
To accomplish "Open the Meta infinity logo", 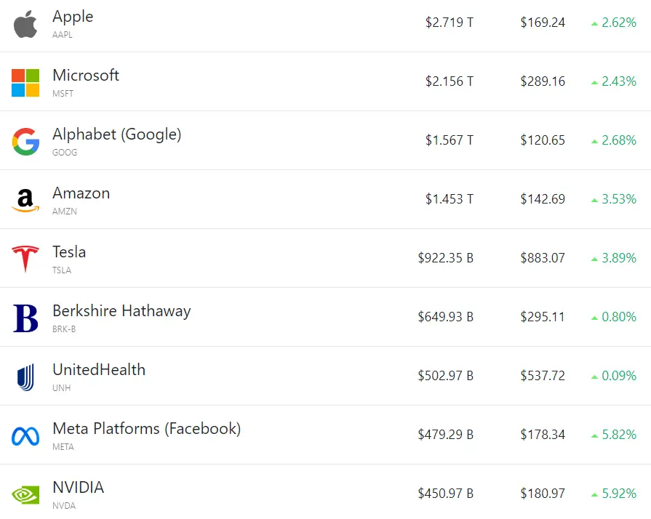I will pyautogui.click(x=25, y=436).
